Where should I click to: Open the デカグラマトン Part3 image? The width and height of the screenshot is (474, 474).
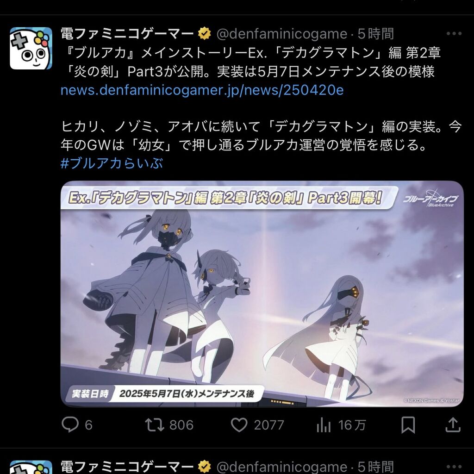point(262,294)
